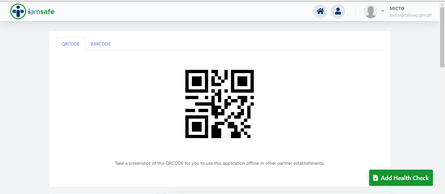Click the document-plus icon in Add Health Check
The image size is (445, 194).
(x=375, y=178)
